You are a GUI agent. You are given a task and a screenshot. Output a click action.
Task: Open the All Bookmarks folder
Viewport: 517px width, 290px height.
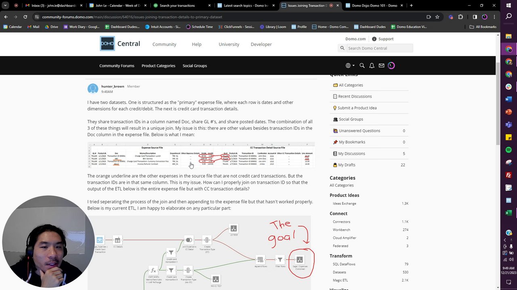[483, 27]
